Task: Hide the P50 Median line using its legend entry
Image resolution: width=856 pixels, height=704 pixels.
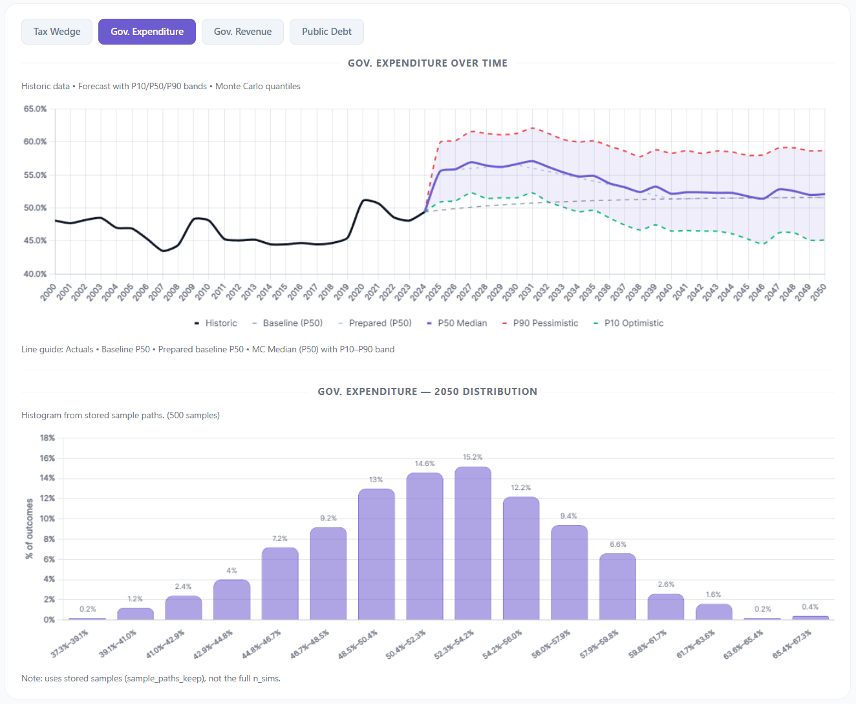Action: [457, 323]
